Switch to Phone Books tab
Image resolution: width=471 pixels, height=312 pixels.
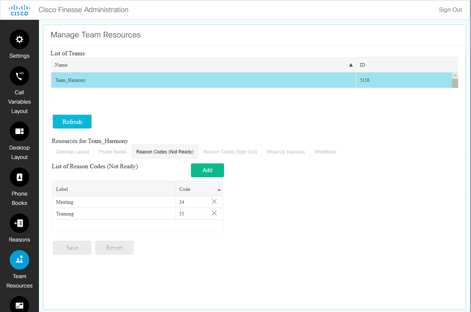tap(113, 152)
